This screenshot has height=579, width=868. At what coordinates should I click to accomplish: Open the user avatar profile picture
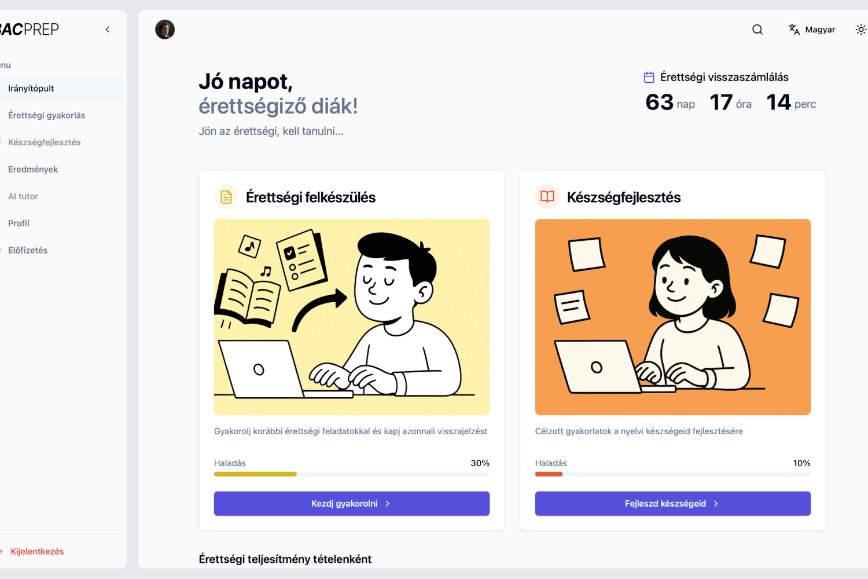[165, 30]
